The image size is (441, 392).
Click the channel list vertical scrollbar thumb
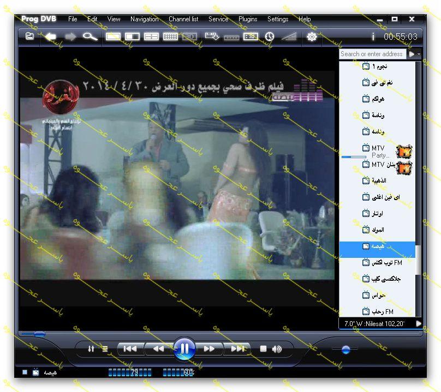pos(418,260)
